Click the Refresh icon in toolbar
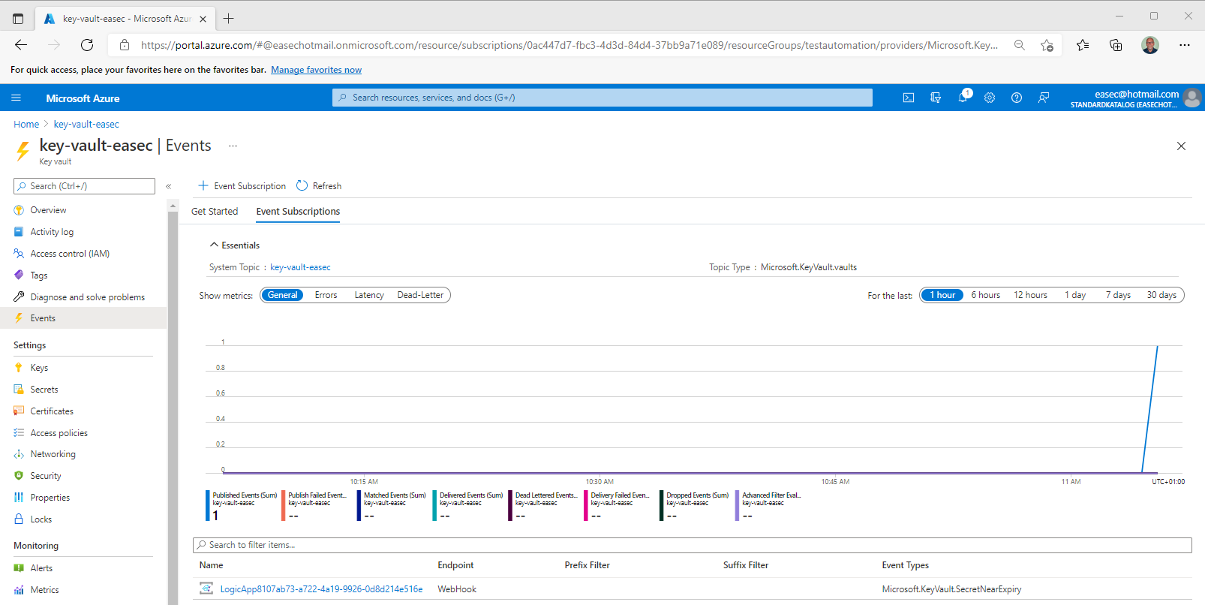Viewport: 1205px width, 605px height. 302,186
